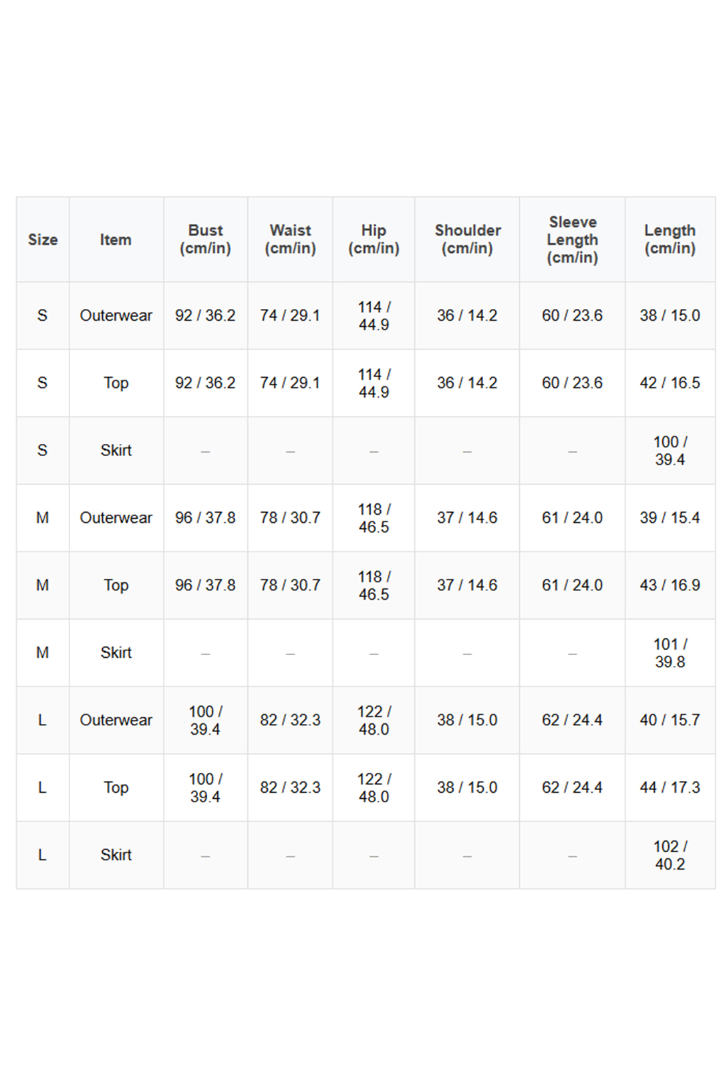
Task: Click the Item column header
Action: (x=116, y=239)
